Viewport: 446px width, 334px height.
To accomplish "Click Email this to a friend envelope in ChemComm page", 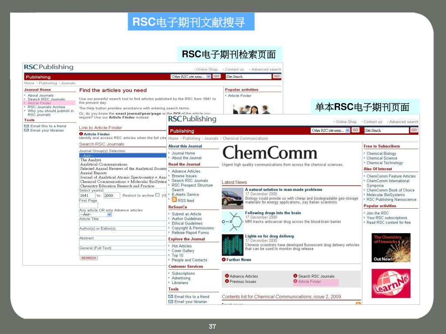I will click(x=171, y=297).
